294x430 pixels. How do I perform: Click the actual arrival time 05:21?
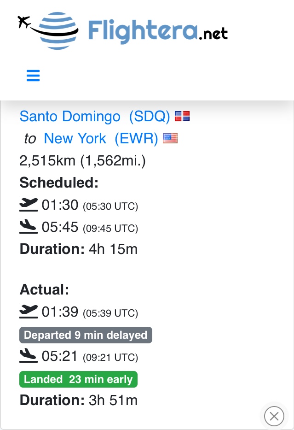coord(60,356)
